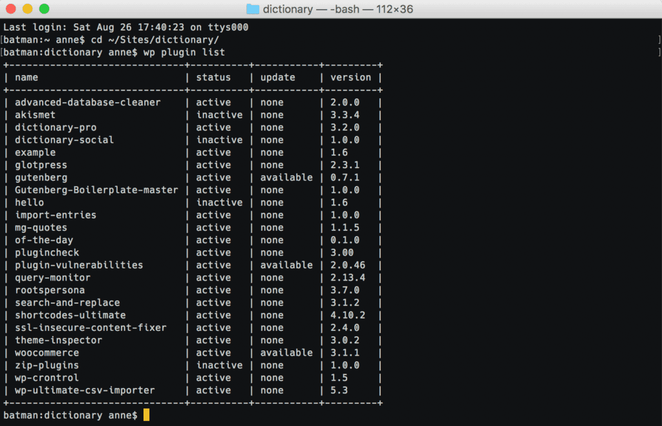Click the orange cursor block at the prompt
The height and width of the screenshot is (426, 662).
click(146, 415)
